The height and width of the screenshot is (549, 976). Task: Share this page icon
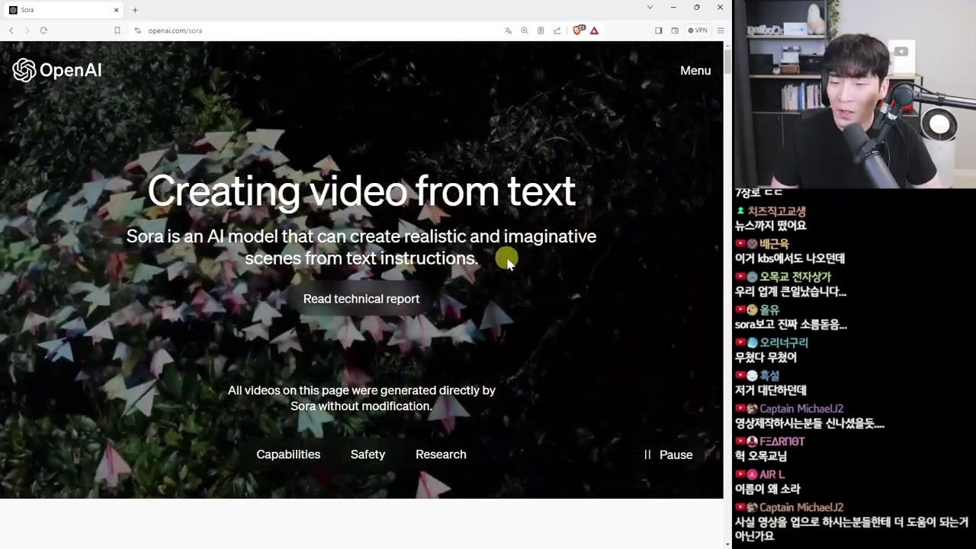pos(557,30)
